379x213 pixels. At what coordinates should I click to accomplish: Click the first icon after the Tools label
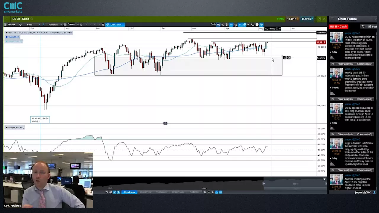click(218, 25)
